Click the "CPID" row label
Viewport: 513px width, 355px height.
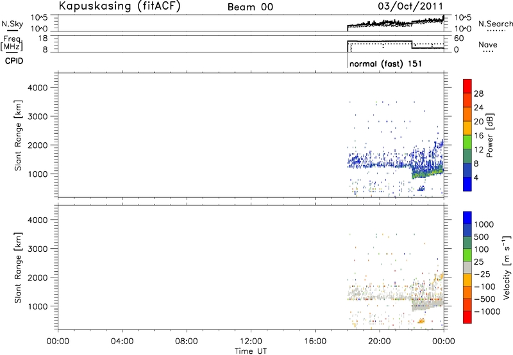click(x=13, y=61)
